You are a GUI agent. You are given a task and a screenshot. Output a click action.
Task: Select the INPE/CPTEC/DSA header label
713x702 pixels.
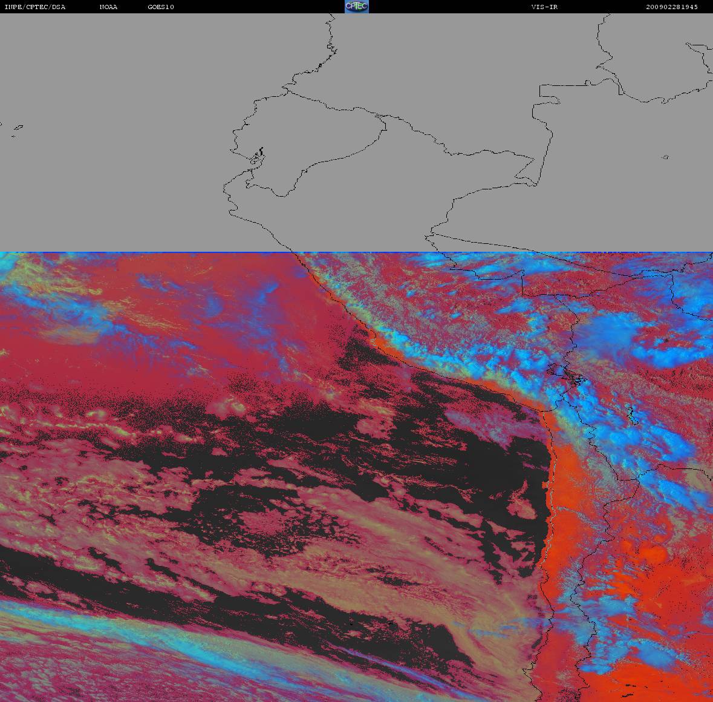(35, 7)
